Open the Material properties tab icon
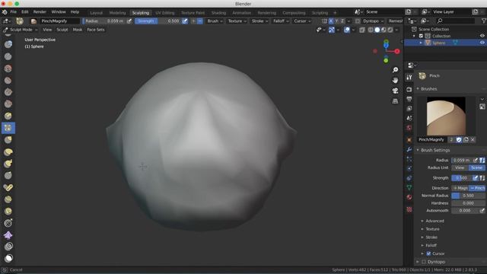This screenshot has width=487, height=274. 409,197
